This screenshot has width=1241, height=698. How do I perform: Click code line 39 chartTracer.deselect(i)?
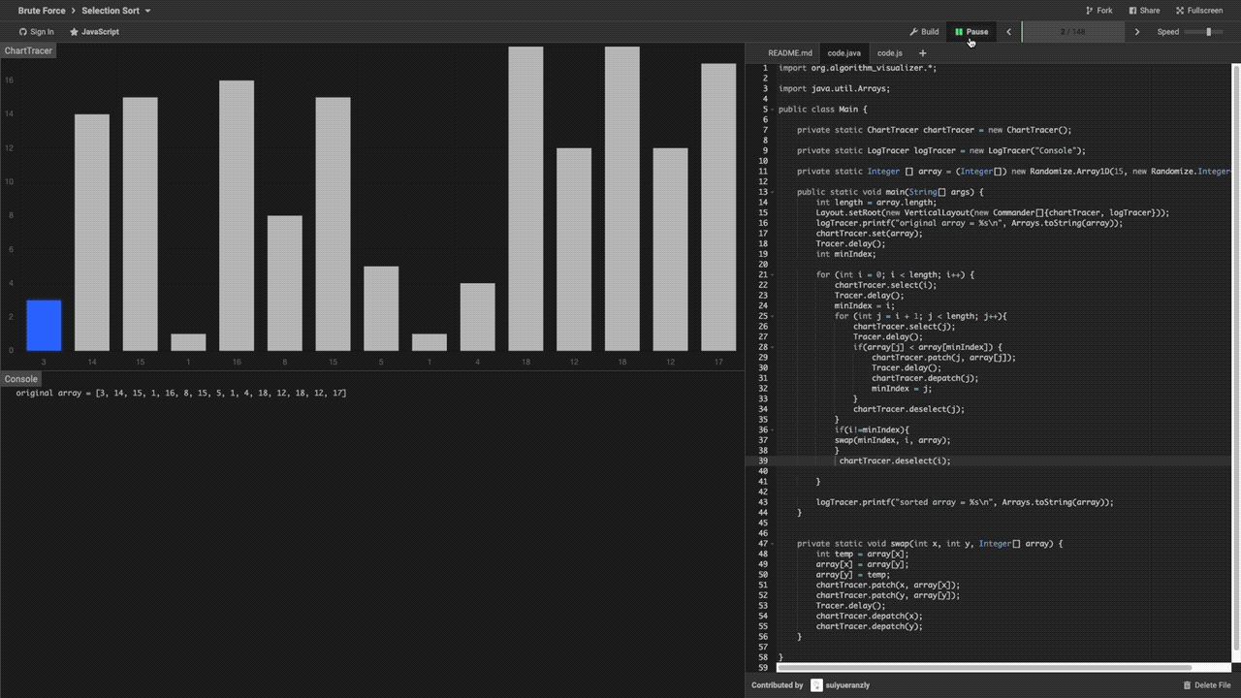(895, 460)
